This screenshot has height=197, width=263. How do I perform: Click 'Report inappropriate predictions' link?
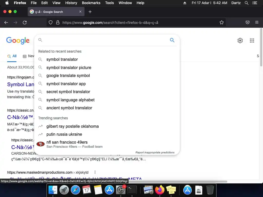click(x=155, y=152)
